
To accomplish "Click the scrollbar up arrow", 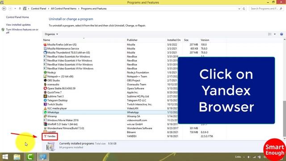I will (x=284, y=39).
